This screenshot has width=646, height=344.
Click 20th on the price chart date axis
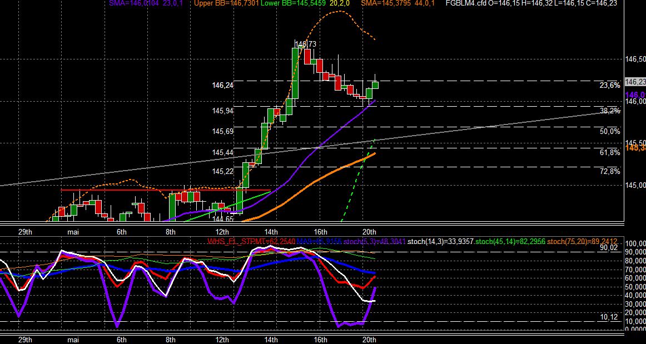tap(369, 232)
